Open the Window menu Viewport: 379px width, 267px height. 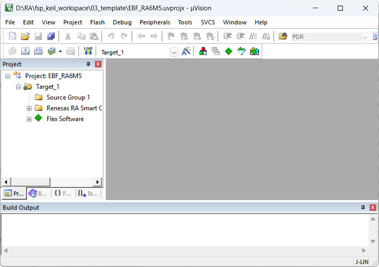point(235,22)
